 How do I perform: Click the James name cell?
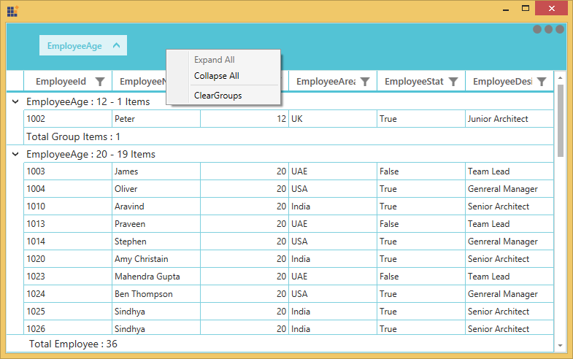(x=156, y=171)
